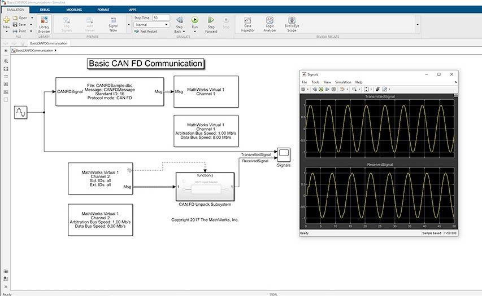Viewport: 482px width, 296px height.
Task: Toggle the area checkbox in left palette
Action: click(6, 100)
